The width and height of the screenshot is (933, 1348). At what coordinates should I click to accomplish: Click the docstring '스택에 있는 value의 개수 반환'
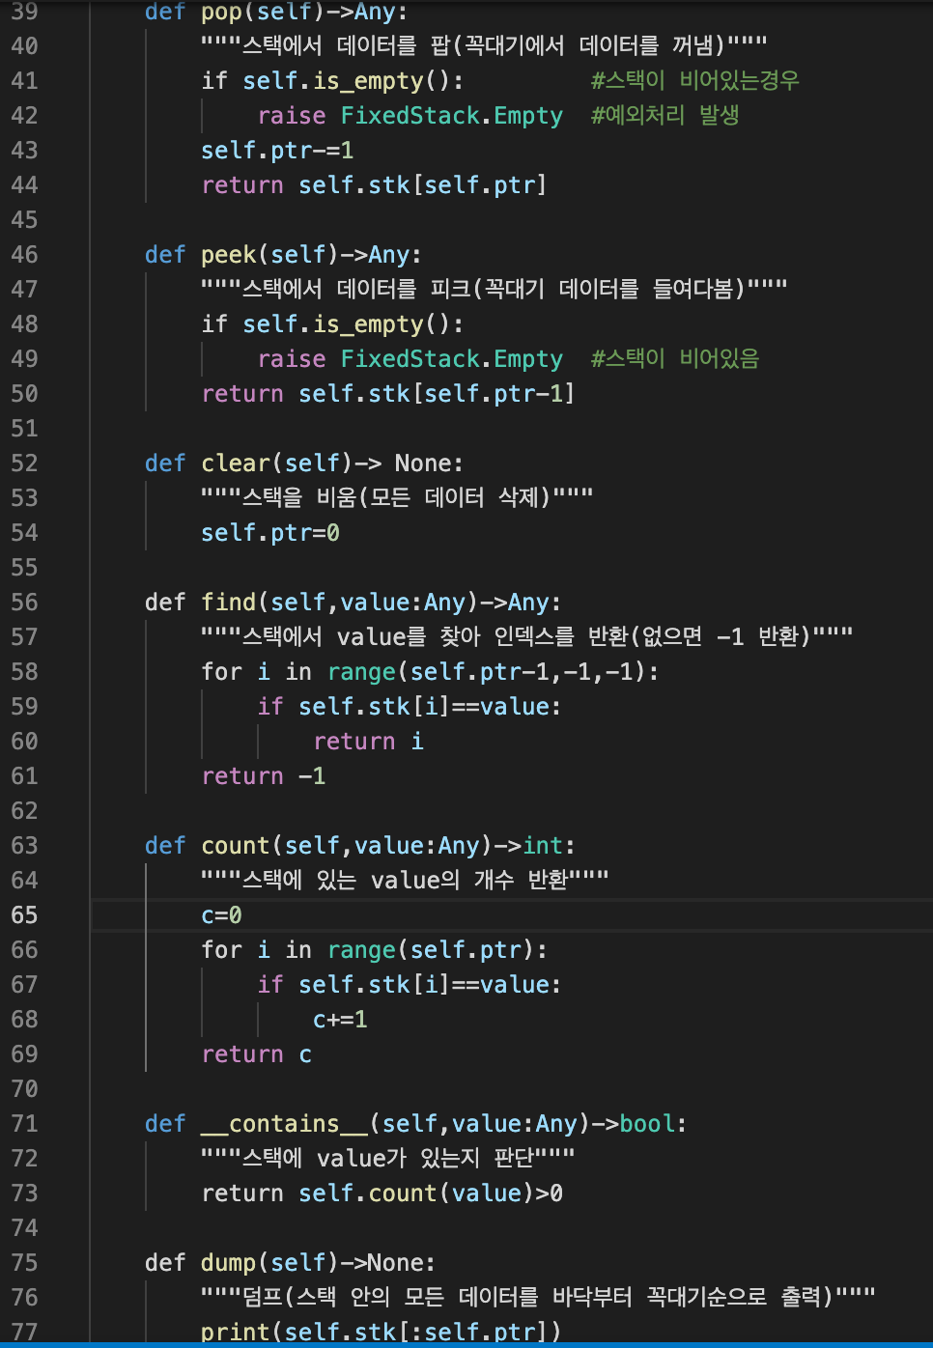tap(405, 881)
